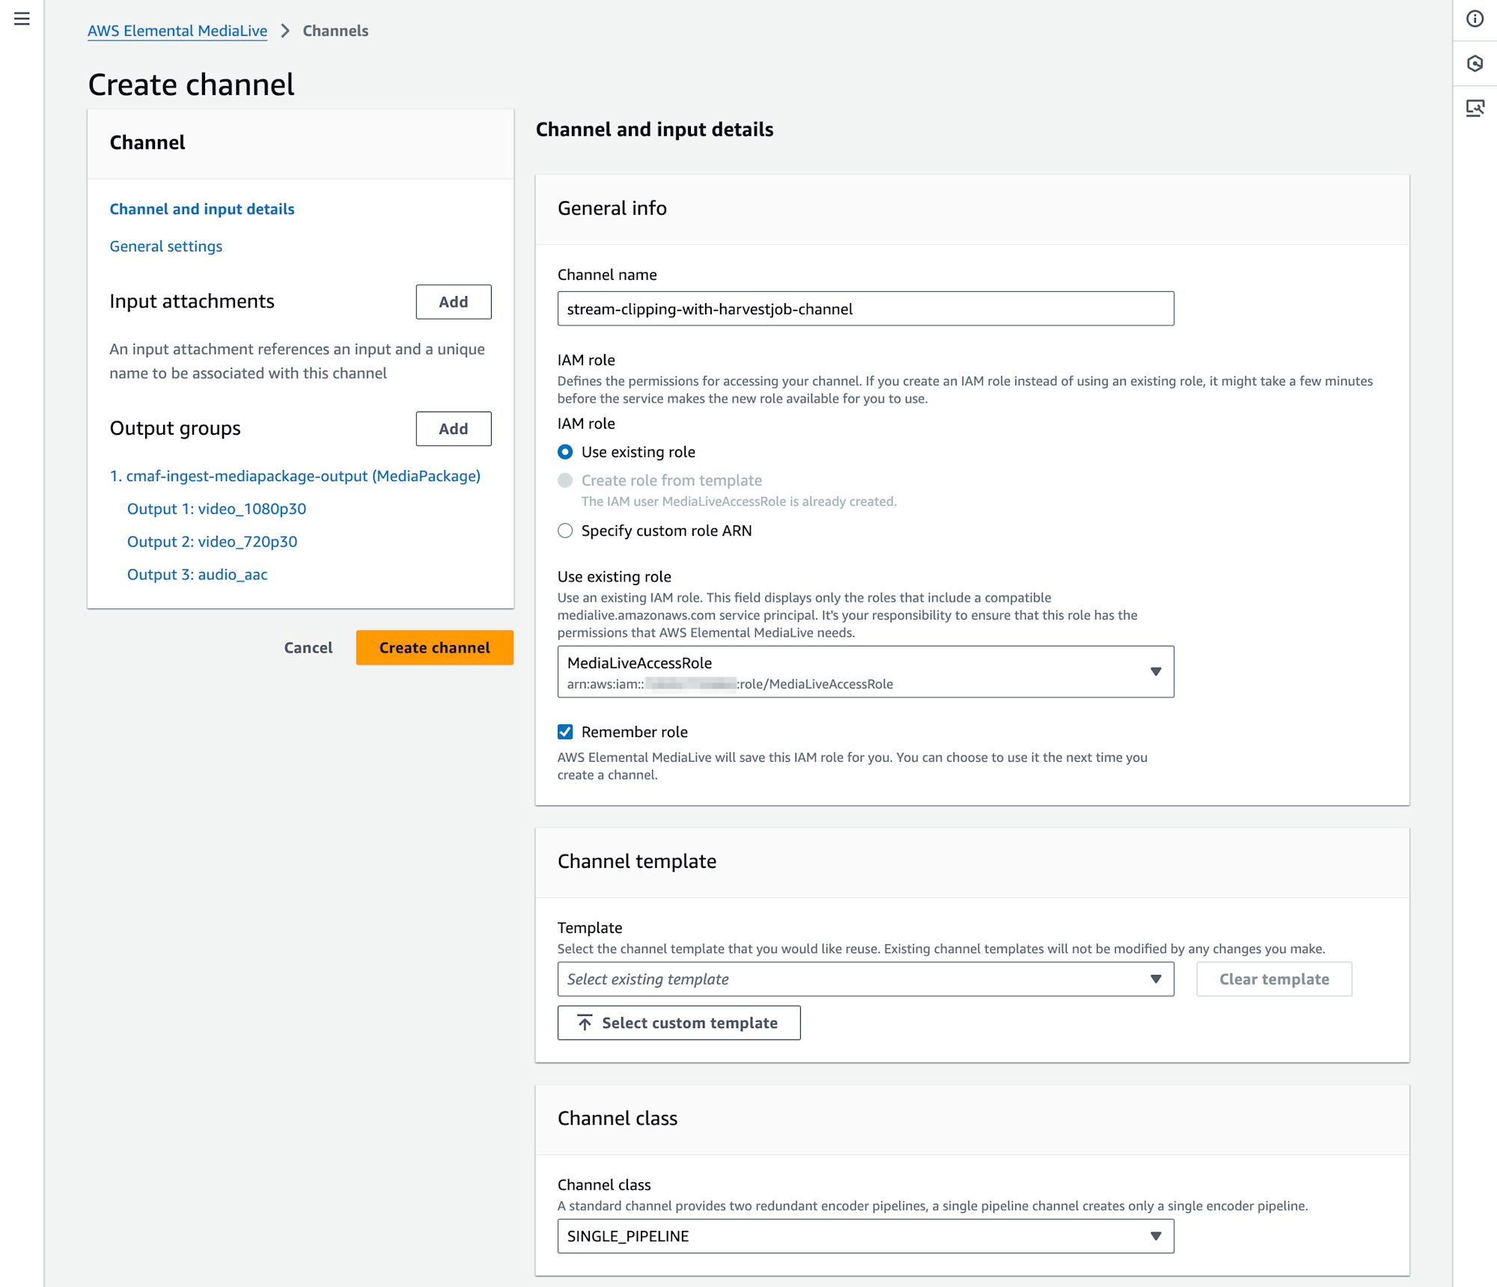This screenshot has height=1287, width=1497.
Task: Click the upload arrow icon on Select custom template
Action: 585,1023
